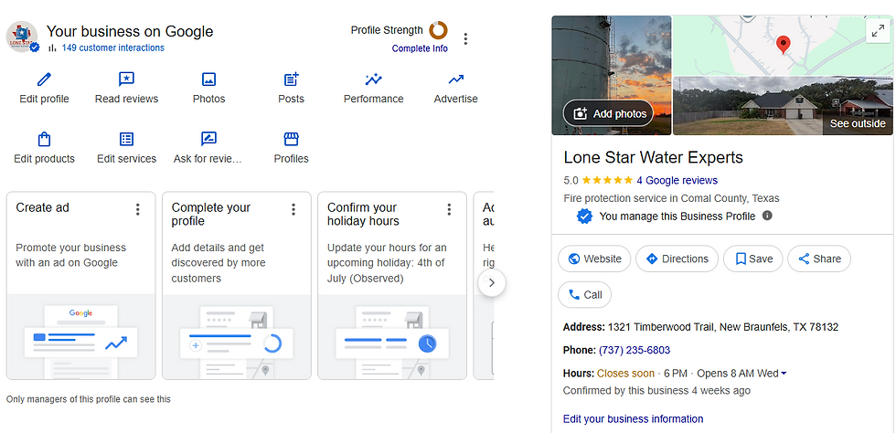Screen dimensions: 896x433
Task: Click the Save button
Action: pyautogui.click(x=752, y=259)
